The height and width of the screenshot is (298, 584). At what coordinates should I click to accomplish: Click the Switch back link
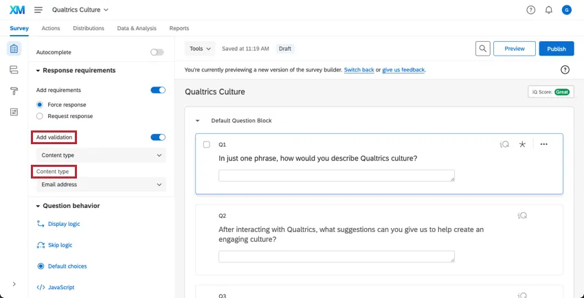click(359, 70)
